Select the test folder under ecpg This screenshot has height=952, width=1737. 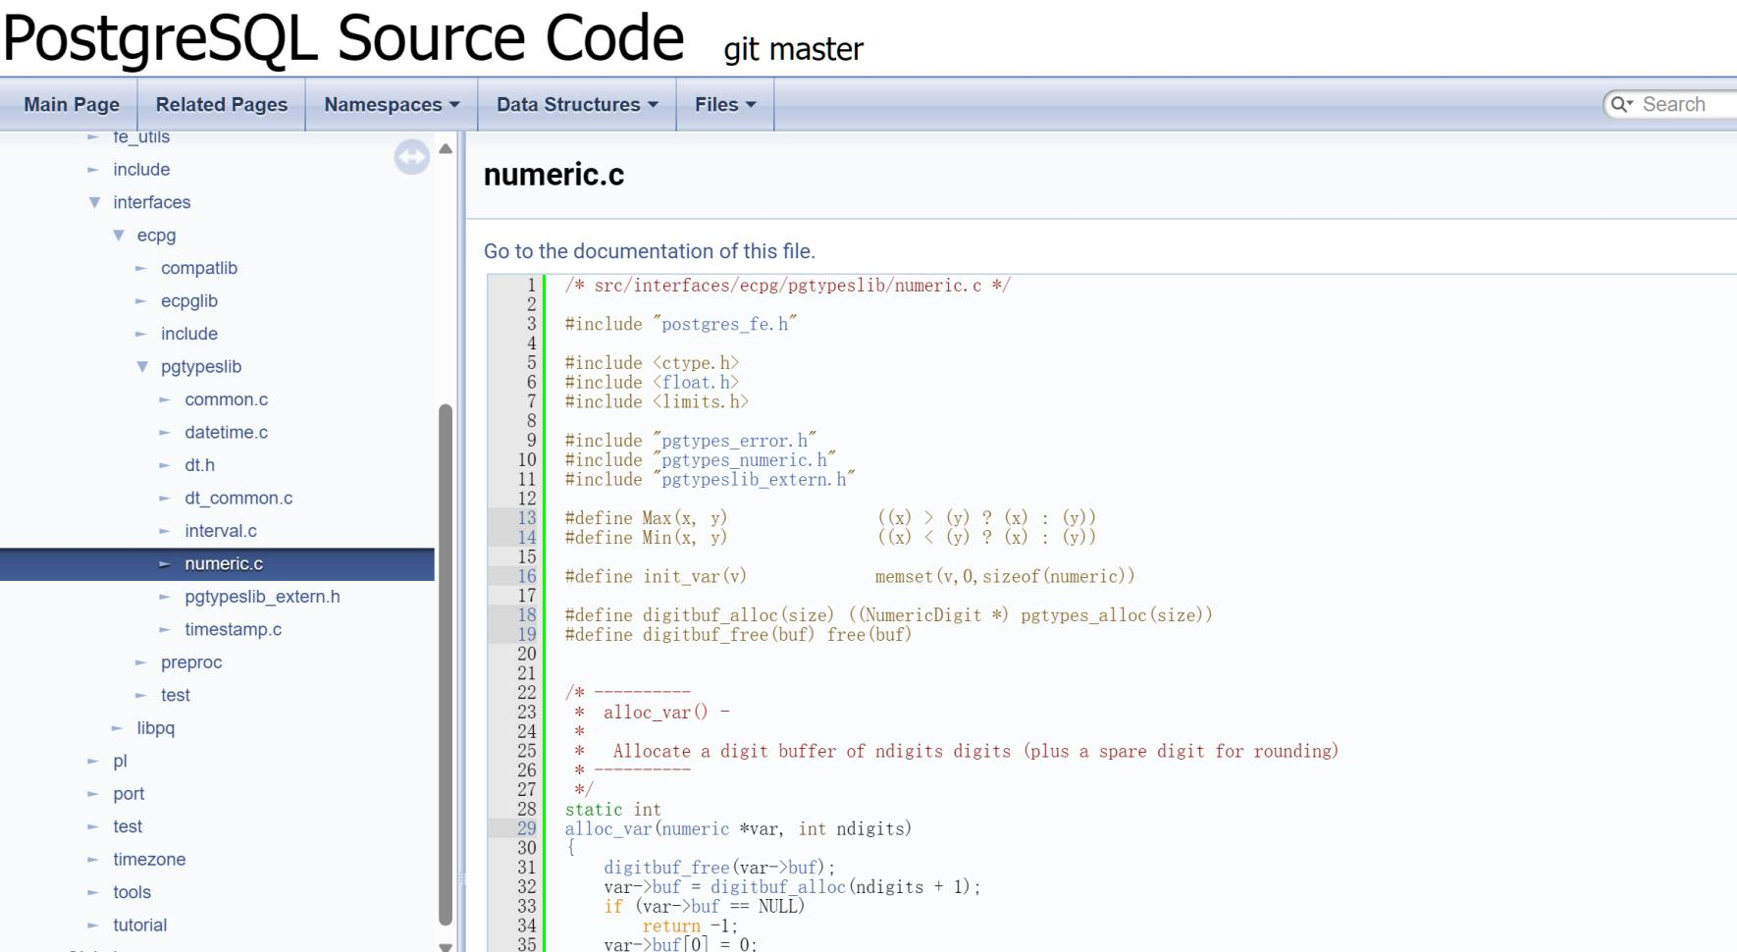tap(176, 696)
